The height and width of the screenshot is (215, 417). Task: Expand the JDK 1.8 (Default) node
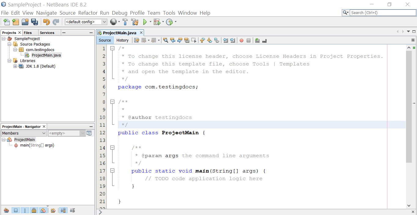click(15, 66)
